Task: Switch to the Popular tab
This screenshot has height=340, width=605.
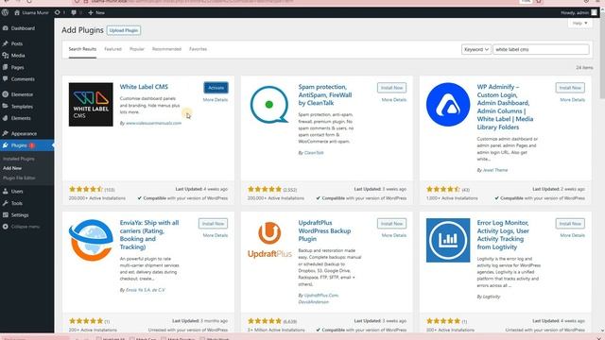Action: tap(137, 49)
